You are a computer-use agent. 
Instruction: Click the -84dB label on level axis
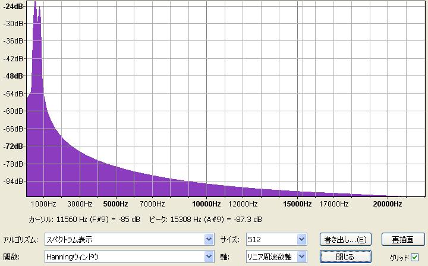coord(12,181)
